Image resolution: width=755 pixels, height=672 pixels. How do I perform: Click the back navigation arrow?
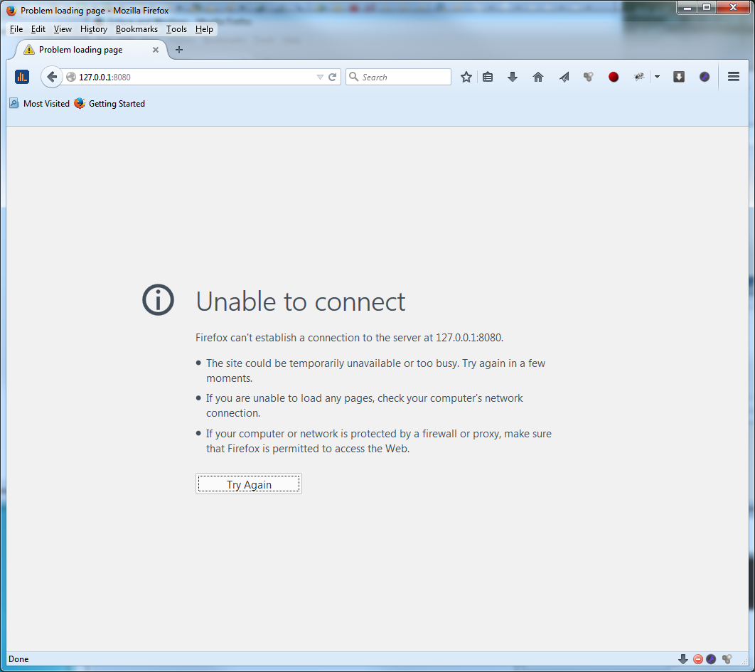tap(52, 77)
